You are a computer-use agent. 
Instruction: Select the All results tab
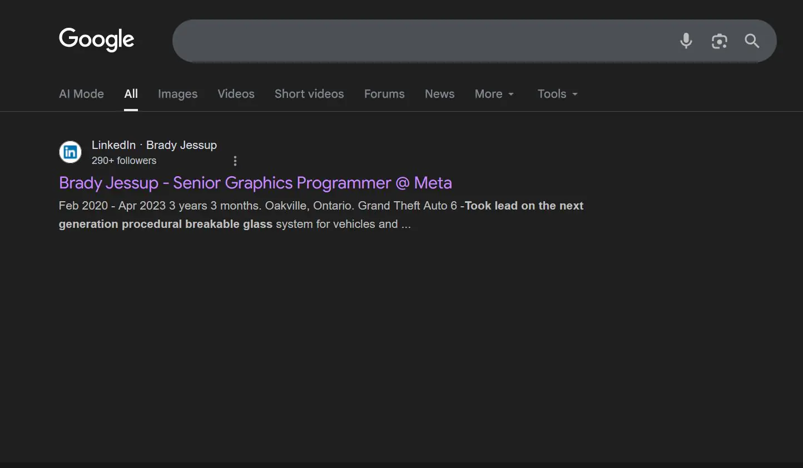[x=131, y=94]
